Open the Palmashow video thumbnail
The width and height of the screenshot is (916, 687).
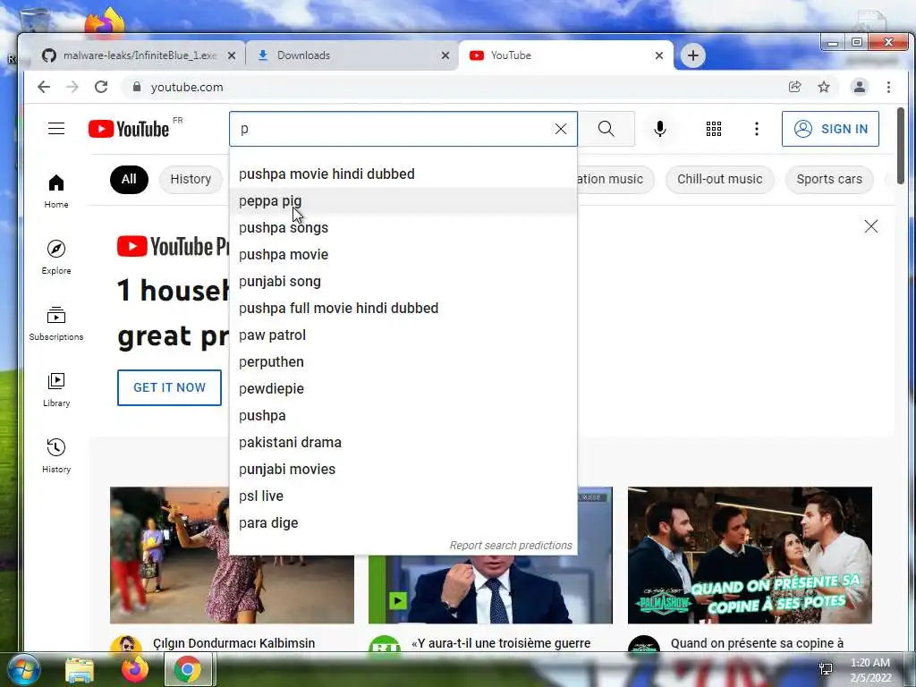click(750, 555)
